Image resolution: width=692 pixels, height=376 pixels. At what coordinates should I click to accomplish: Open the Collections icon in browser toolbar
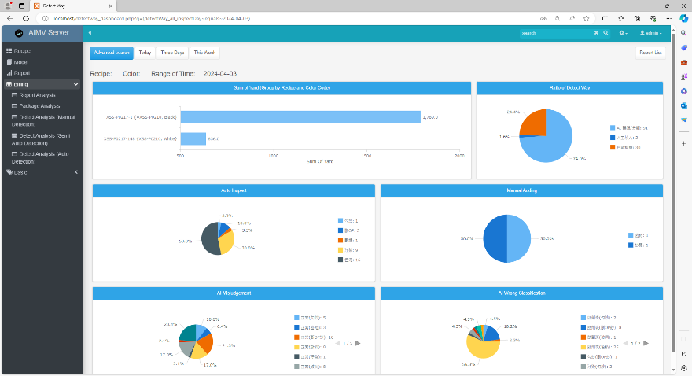(637, 19)
